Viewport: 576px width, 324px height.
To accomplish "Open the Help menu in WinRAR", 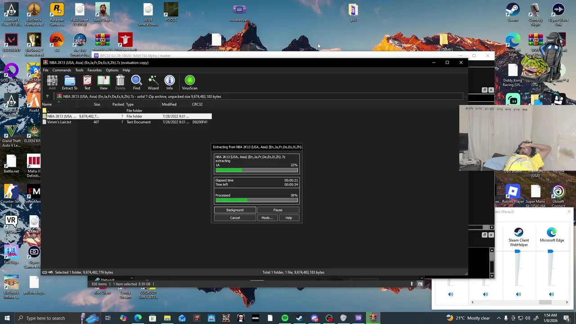I will [126, 70].
